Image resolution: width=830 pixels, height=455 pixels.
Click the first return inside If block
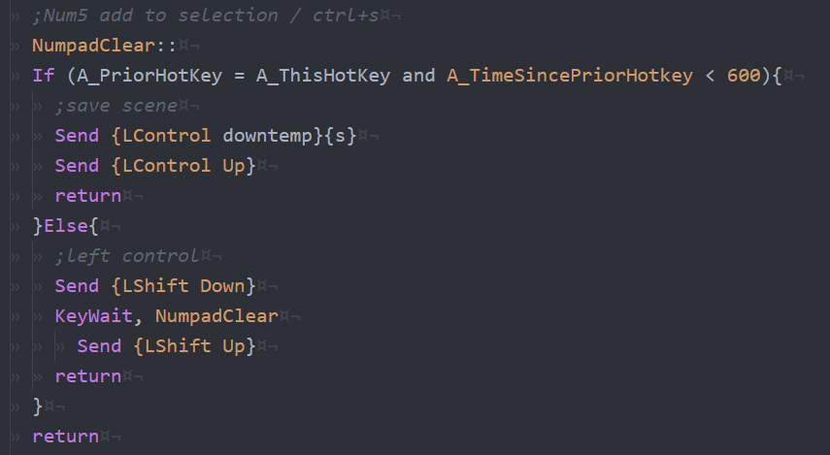88,196
